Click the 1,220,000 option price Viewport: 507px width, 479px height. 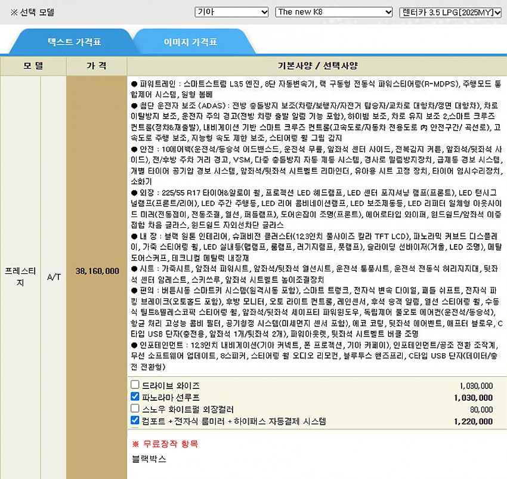(473, 421)
